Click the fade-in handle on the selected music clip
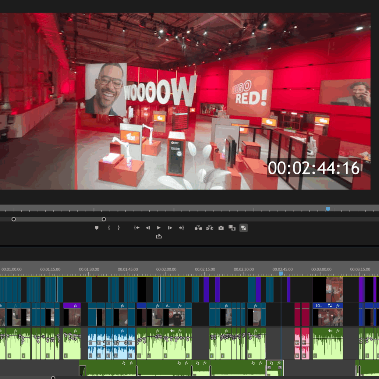The width and height of the screenshot is (379, 379). (269, 367)
